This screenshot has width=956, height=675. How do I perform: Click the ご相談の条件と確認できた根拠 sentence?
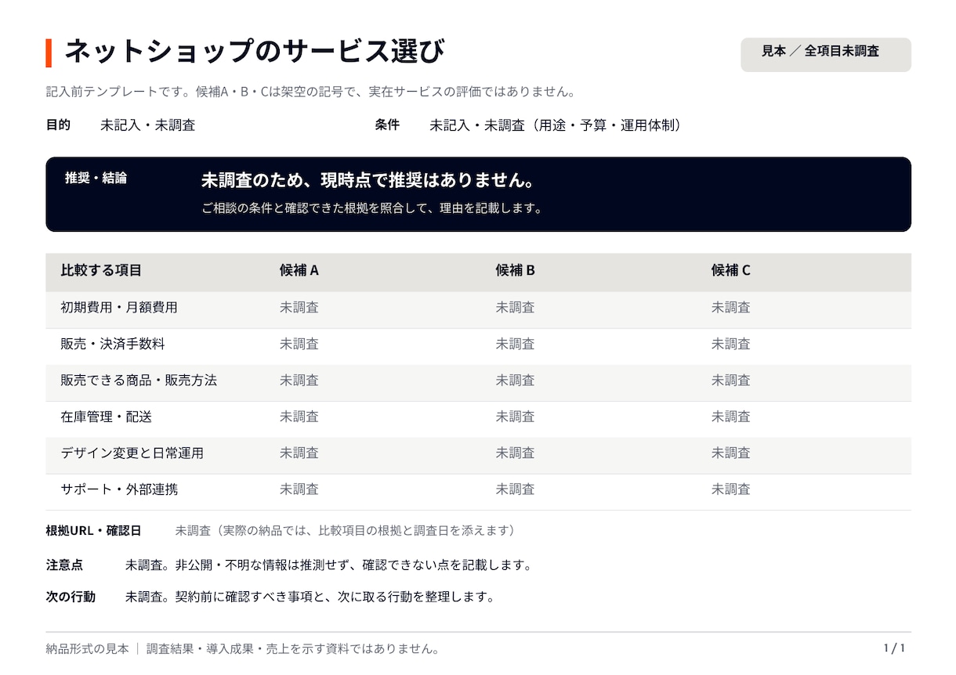(372, 209)
